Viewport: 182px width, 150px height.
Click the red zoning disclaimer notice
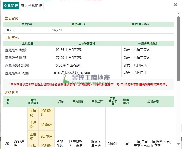click(89, 84)
